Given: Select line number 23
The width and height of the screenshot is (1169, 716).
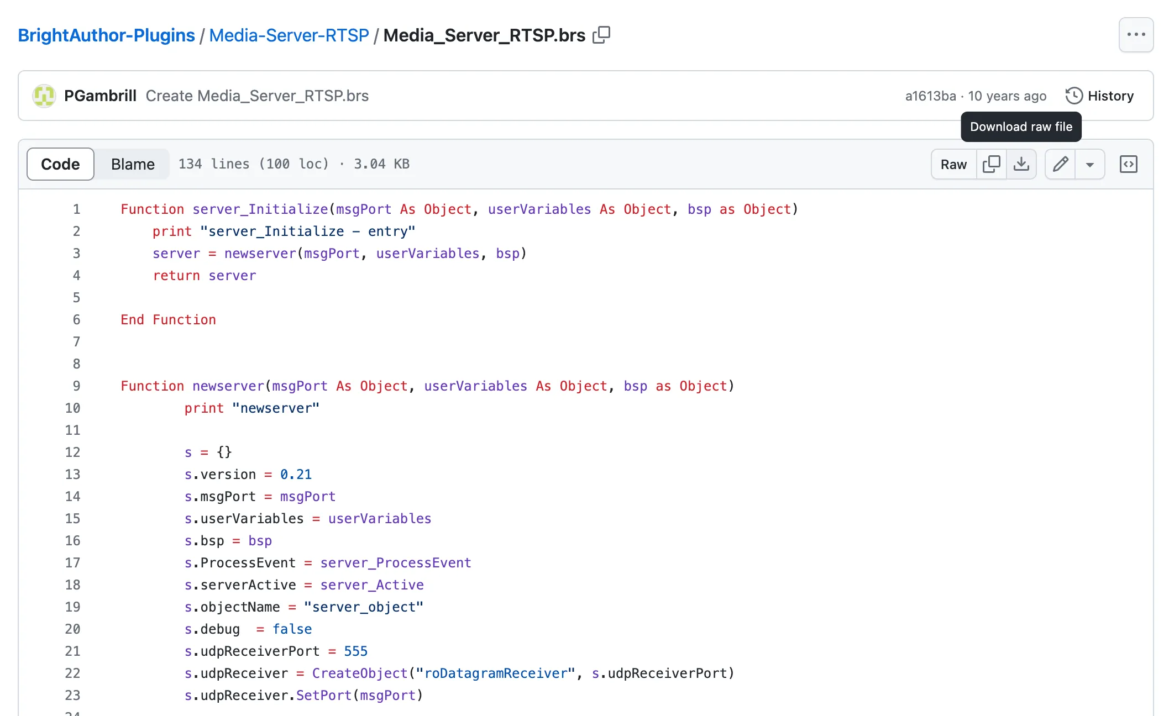Looking at the screenshot, I should pyautogui.click(x=72, y=696).
